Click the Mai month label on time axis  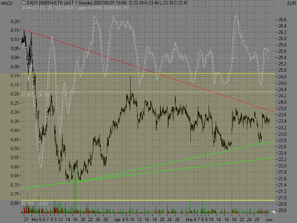coord(189,220)
